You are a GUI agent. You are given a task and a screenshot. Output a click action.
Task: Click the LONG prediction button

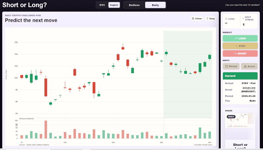click(240, 38)
